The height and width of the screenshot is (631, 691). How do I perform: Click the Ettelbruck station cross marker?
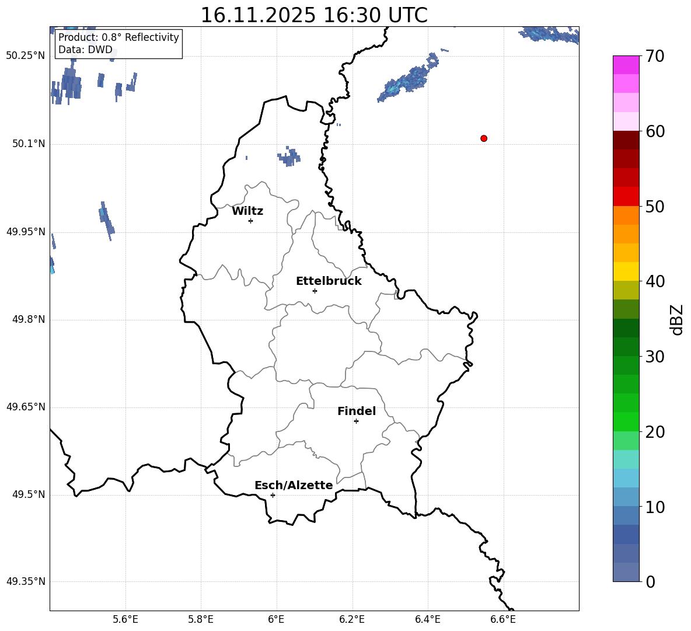pos(315,291)
